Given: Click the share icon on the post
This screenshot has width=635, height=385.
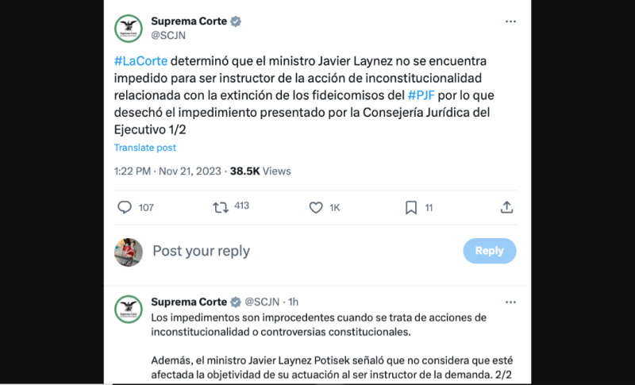Looking at the screenshot, I should pyautogui.click(x=507, y=208).
